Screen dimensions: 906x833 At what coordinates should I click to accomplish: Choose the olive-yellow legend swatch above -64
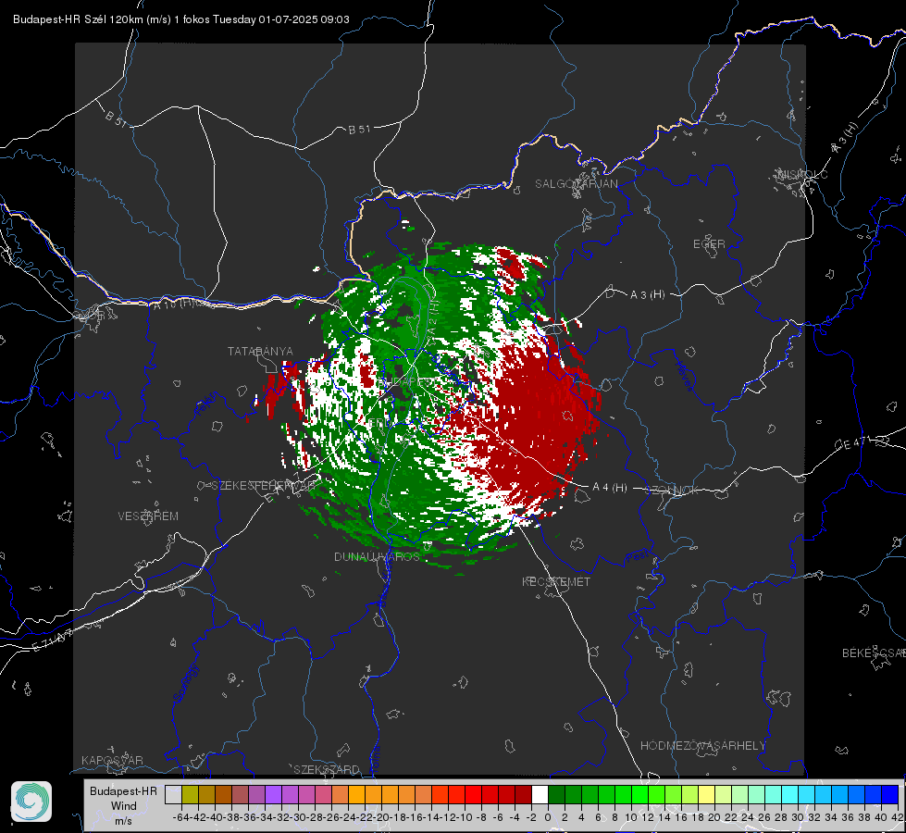pyautogui.click(x=190, y=794)
